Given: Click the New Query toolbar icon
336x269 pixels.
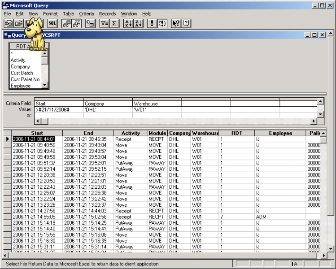Looking at the screenshot, I should pos(9,23).
